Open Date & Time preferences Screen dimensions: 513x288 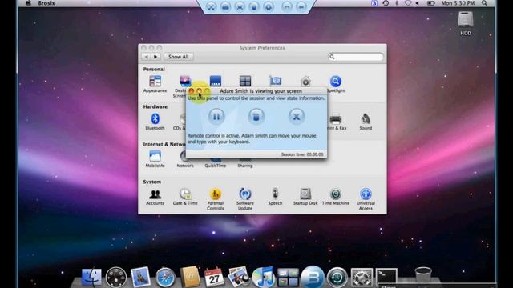(x=185, y=197)
